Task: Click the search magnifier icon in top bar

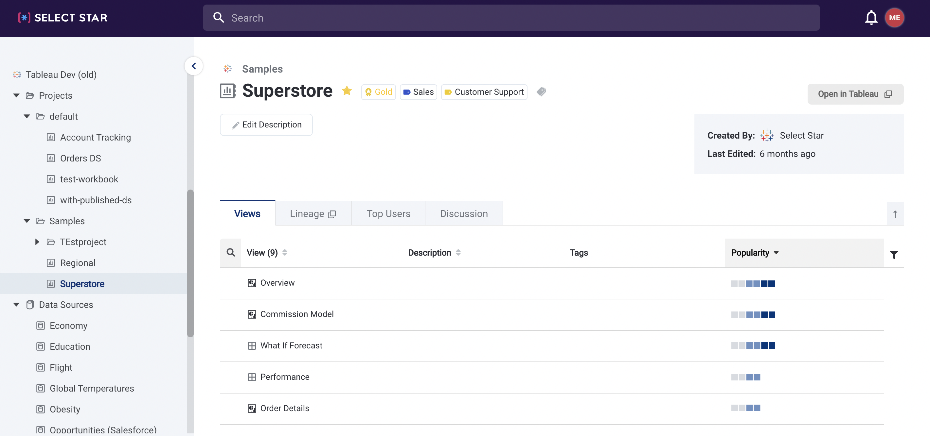Action: click(x=218, y=17)
